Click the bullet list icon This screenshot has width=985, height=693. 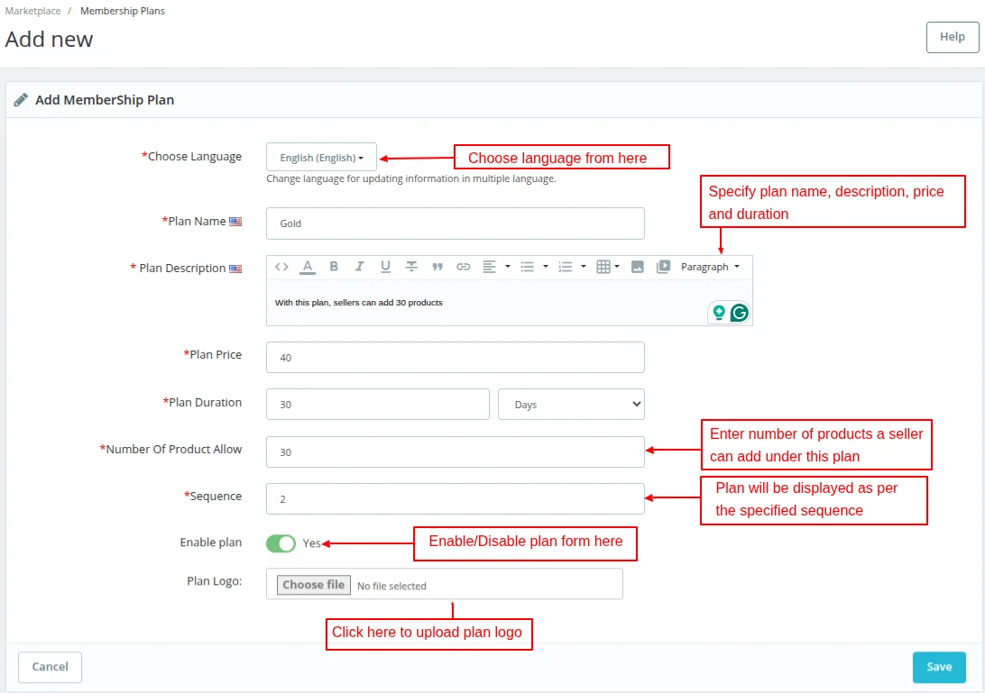tap(527, 267)
